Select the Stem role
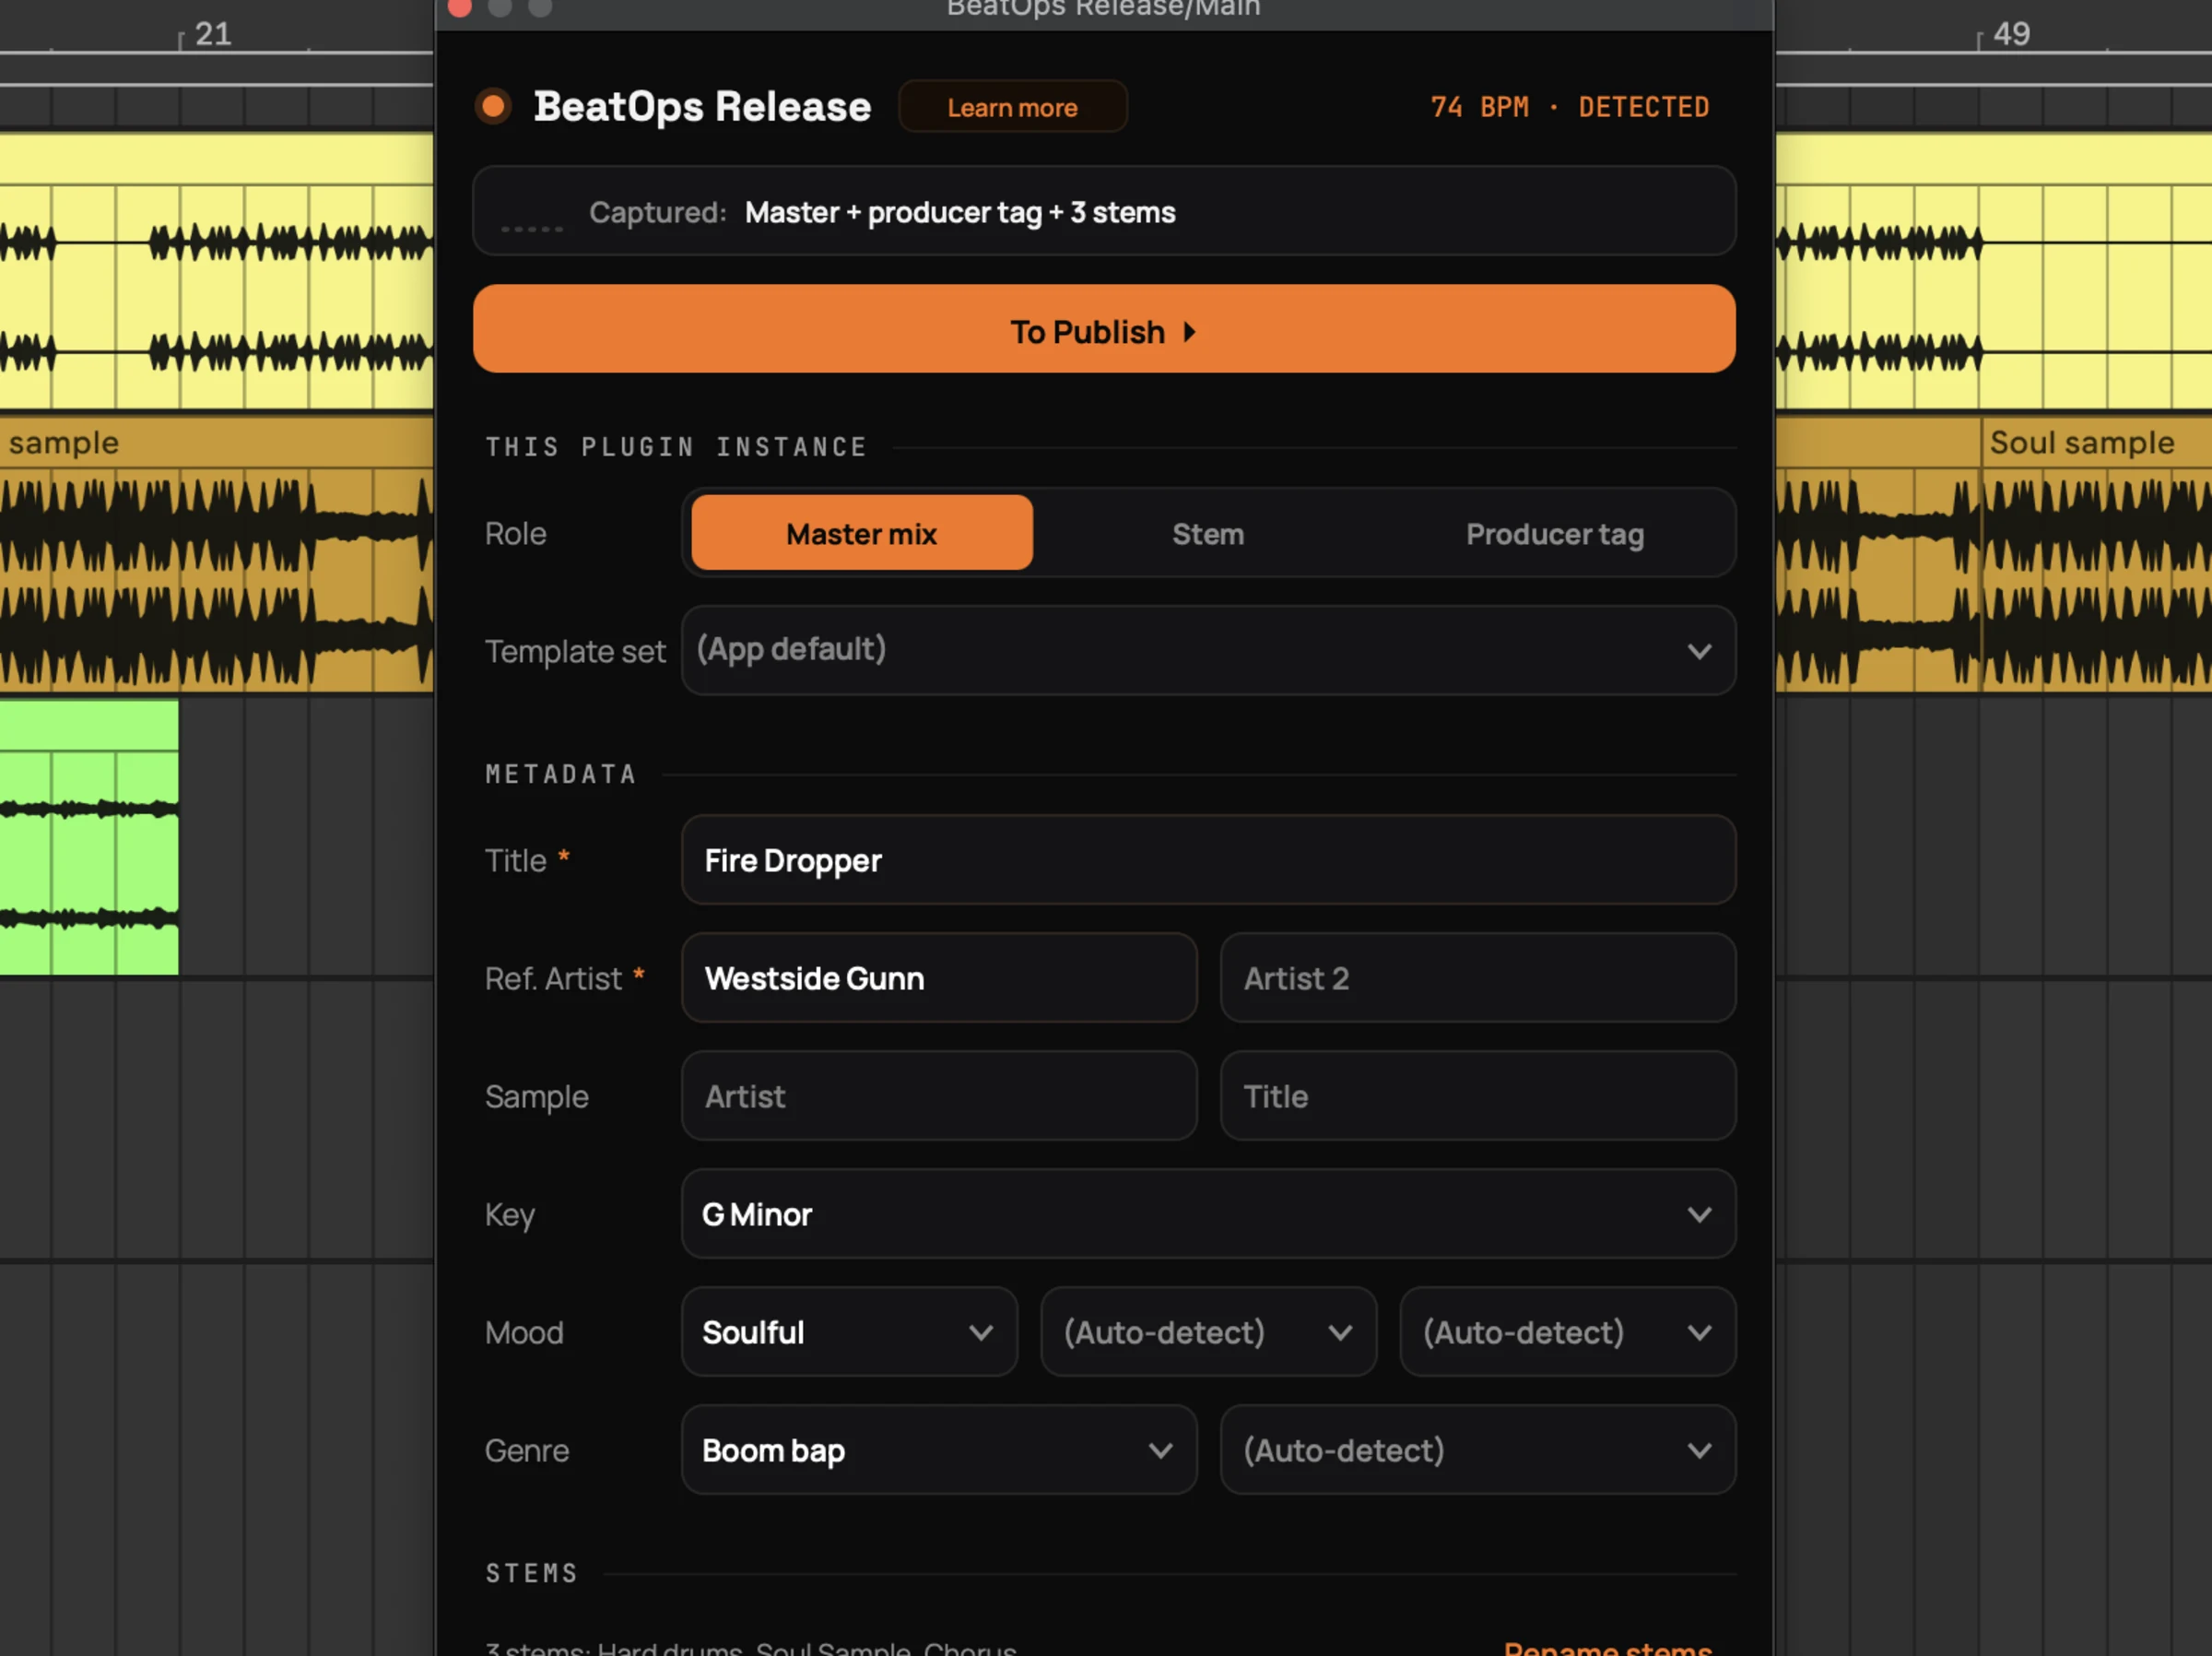The width and height of the screenshot is (2212, 1656). tap(1207, 533)
